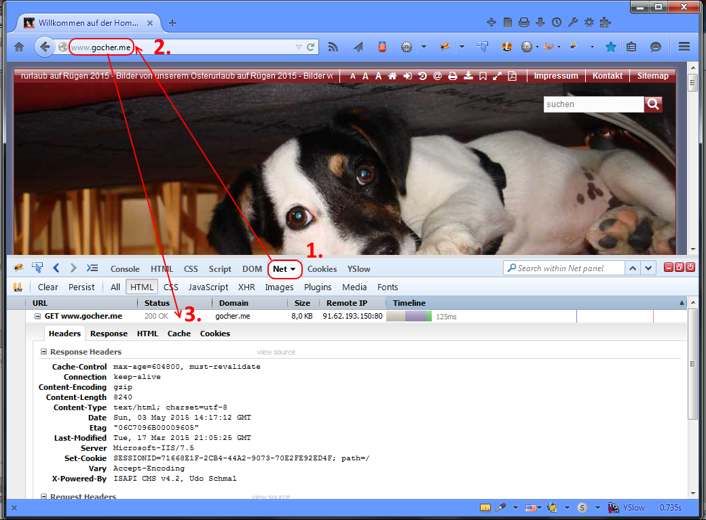Select the Images filter in Net panel
Screen dimensions: 706x520
click(x=279, y=287)
